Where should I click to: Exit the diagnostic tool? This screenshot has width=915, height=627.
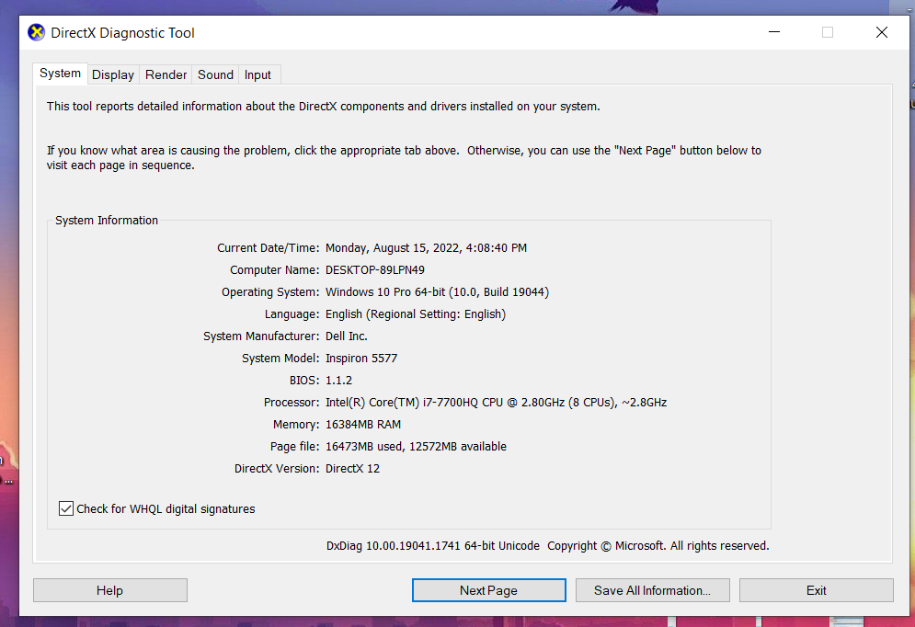click(817, 590)
